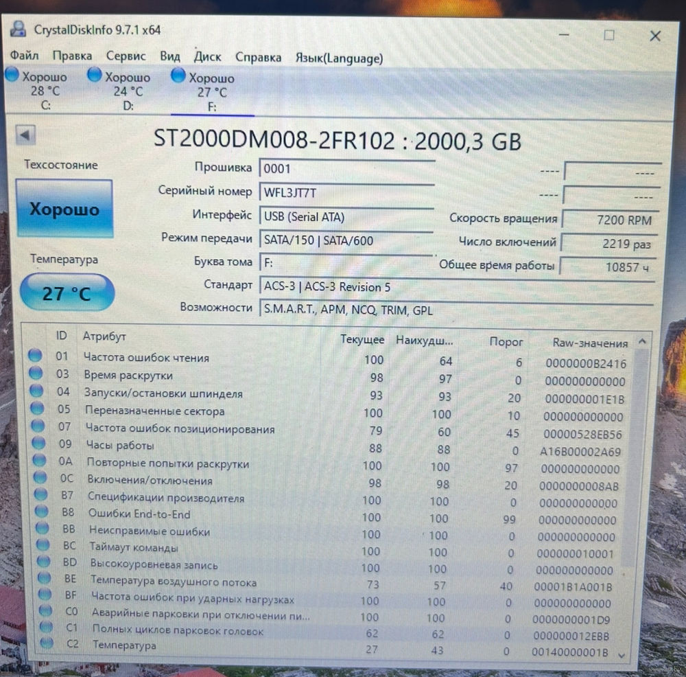Click status icon of attribute B7 row
Screen dimensions: 686x677
pyautogui.click(x=40, y=494)
